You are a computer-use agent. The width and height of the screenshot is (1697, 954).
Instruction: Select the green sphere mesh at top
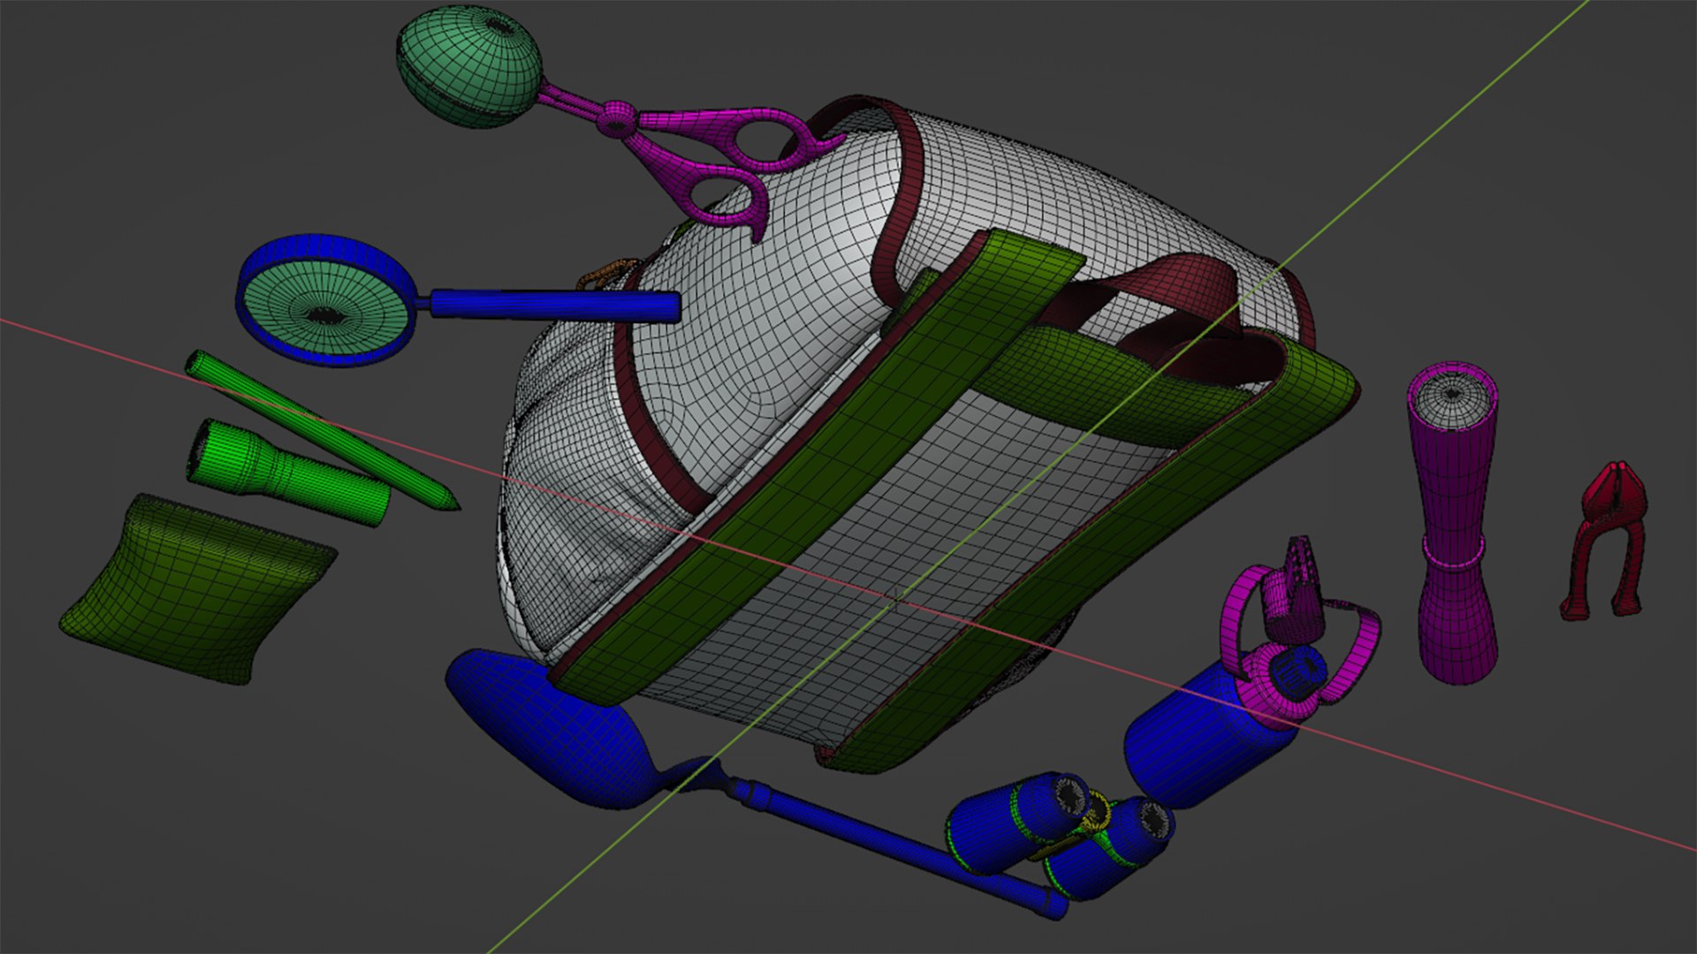[x=468, y=66]
